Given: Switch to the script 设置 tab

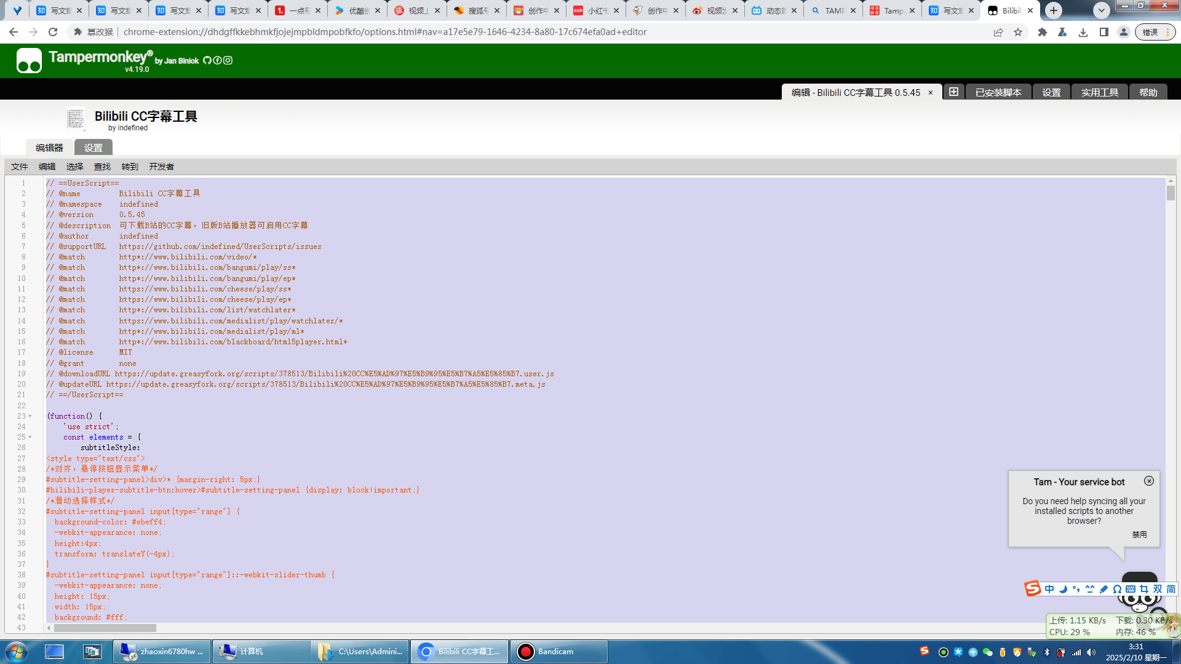Looking at the screenshot, I should (93, 148).
